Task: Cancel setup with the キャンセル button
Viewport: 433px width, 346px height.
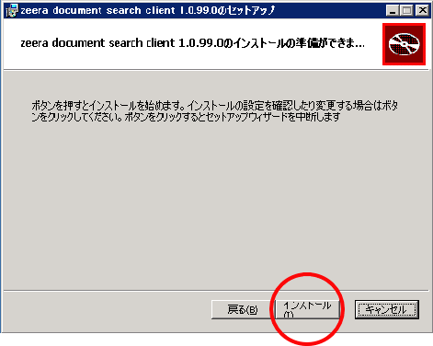Action: pyautogui.click(x=387, y=309)
